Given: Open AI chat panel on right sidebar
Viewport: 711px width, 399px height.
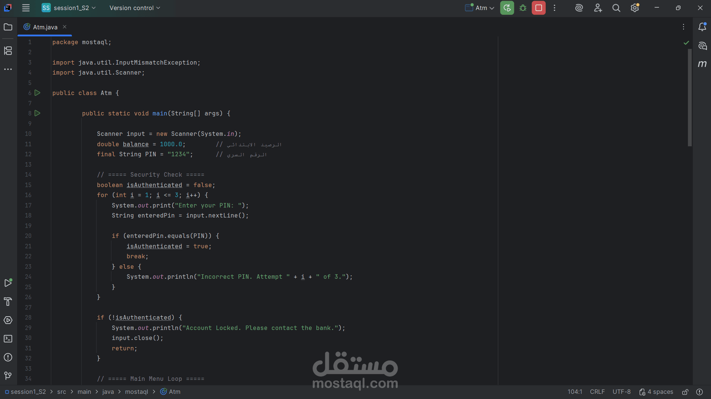Looking at the screenshot, I should 702,46.
